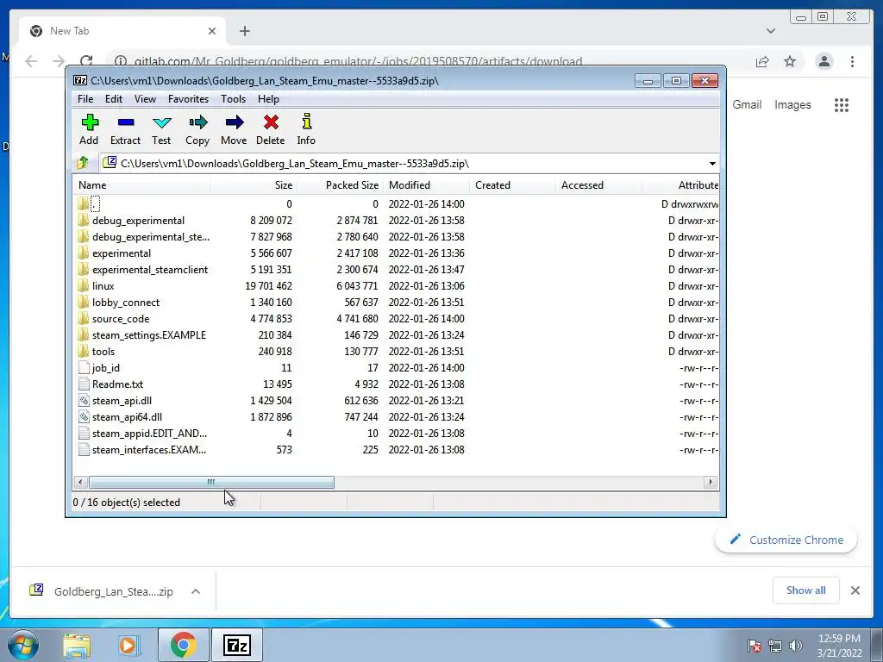Open the Google apps grid icon
The height and width of the screenshot is (662, 883).
[x=842, y=104]
